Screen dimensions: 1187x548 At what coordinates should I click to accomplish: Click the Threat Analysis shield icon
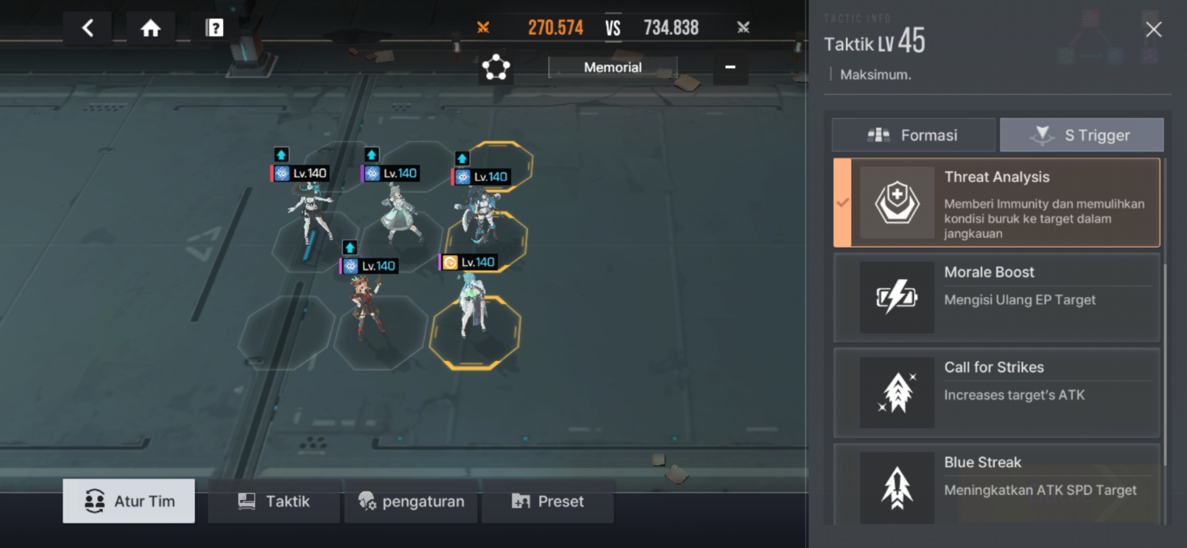coord(897,203)
